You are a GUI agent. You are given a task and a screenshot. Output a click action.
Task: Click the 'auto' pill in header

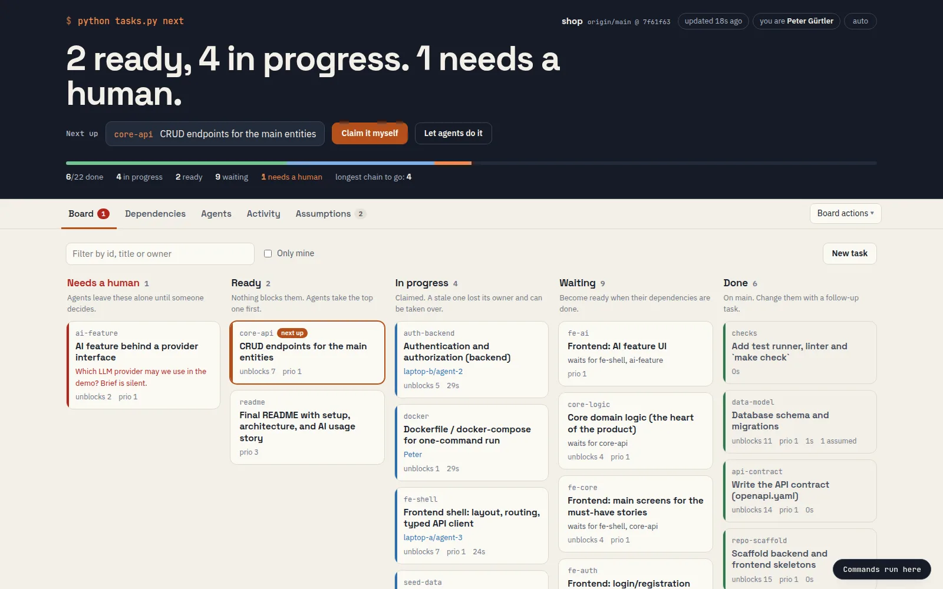860,21
